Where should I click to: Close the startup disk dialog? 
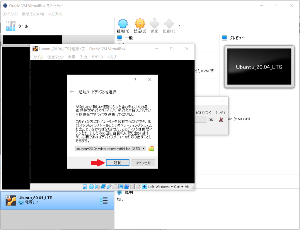[150, 80]
